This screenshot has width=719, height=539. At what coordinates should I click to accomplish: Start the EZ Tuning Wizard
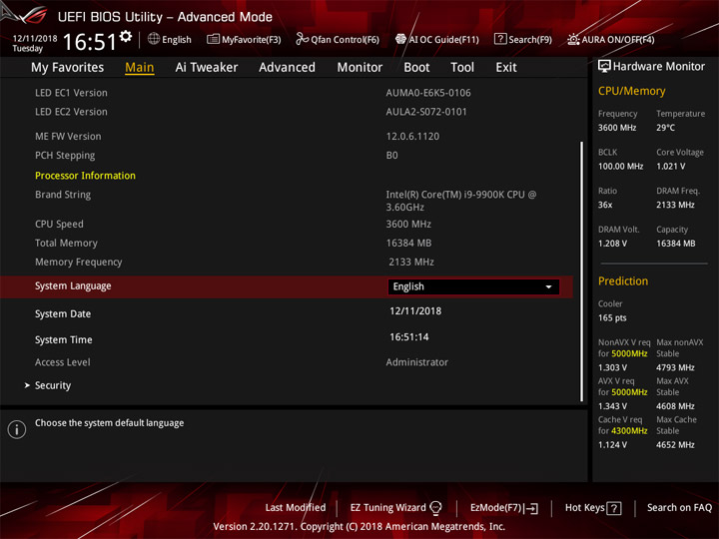click(x=395, y=508)
